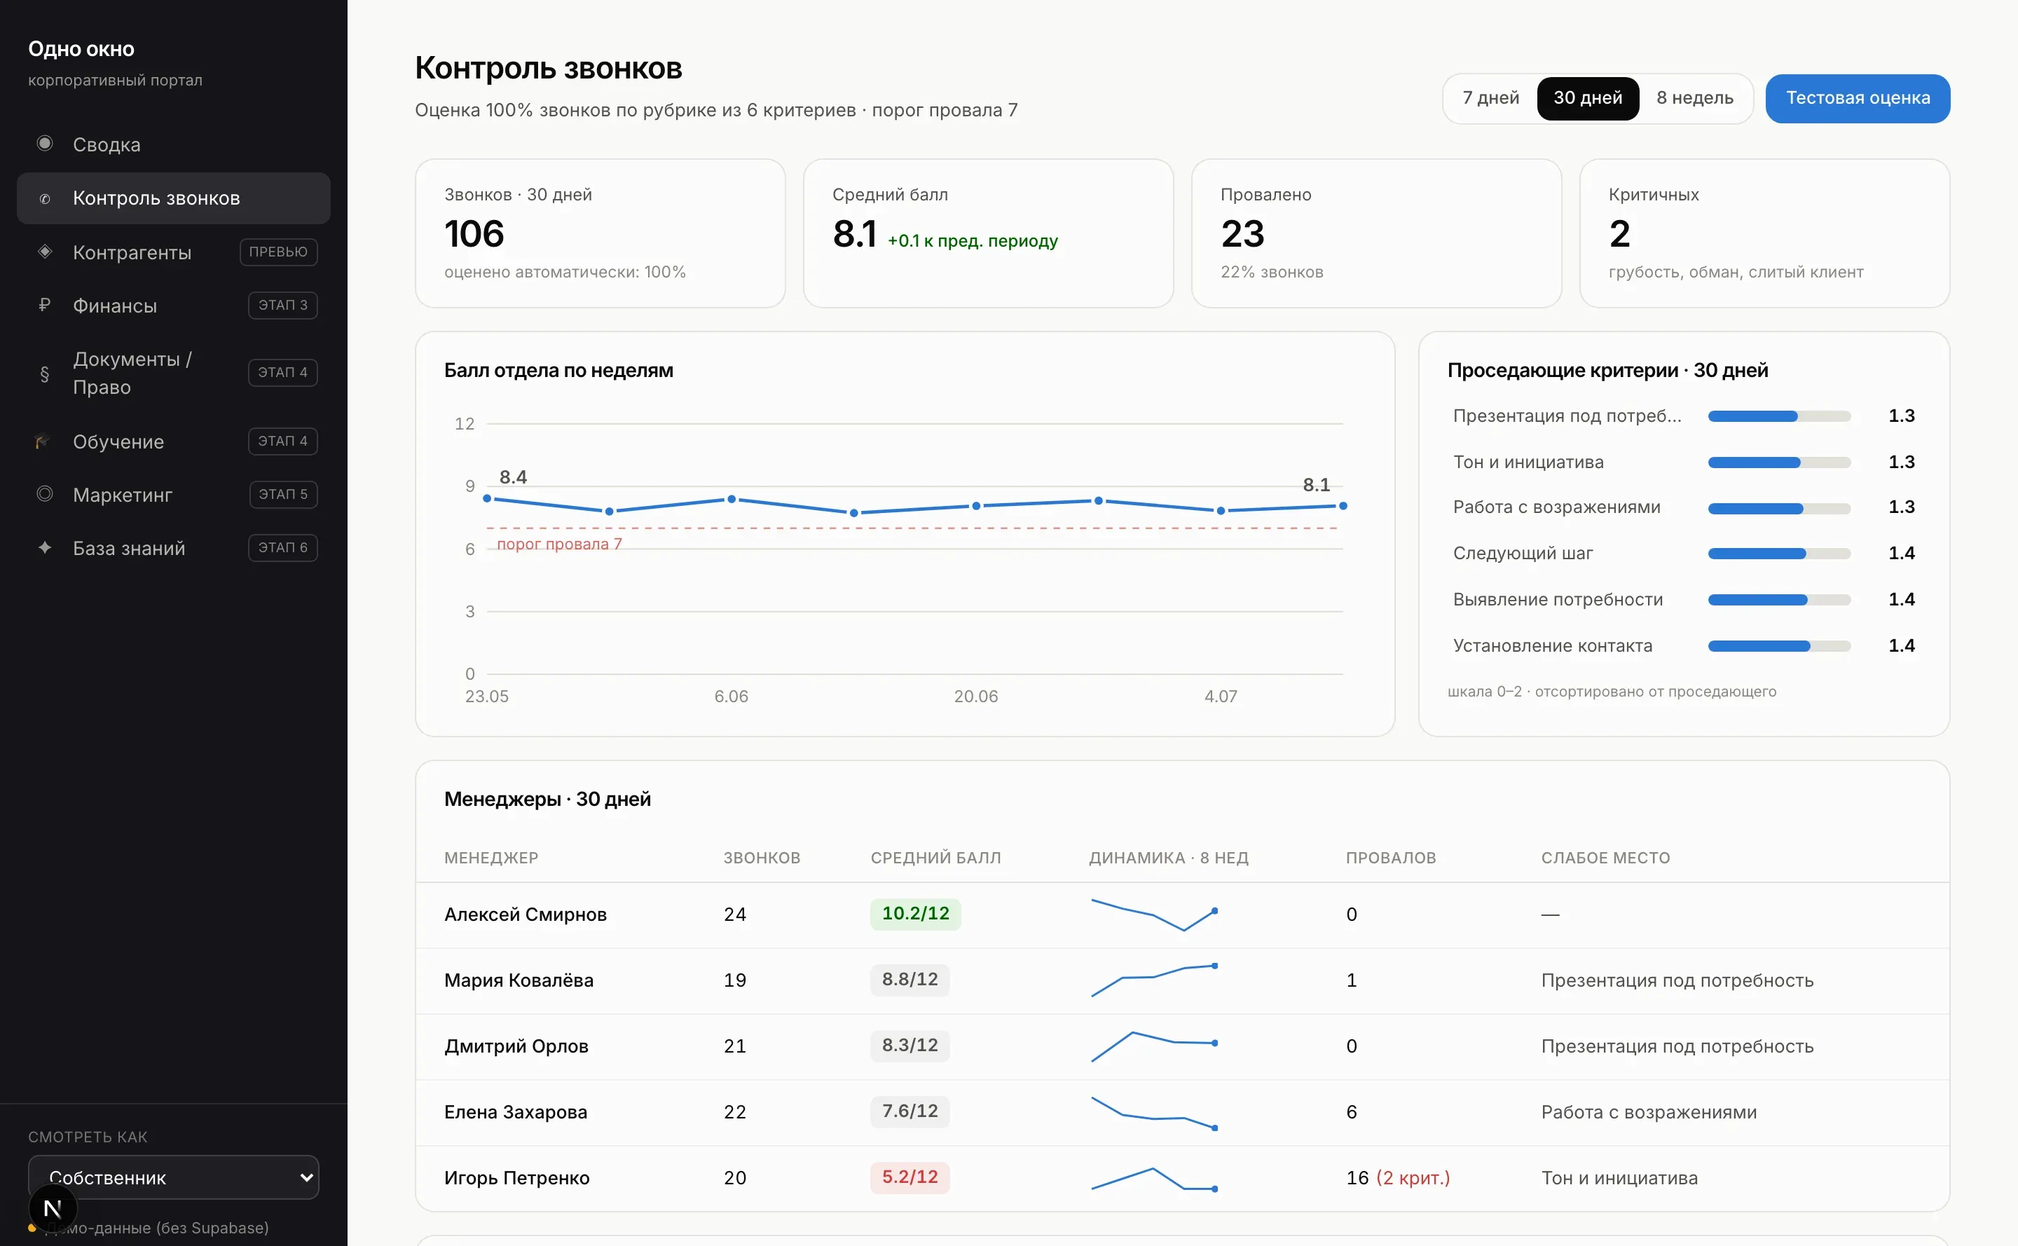
Task: Switch period to 8 недель
Action: pyautogui.click(x=1694, y=98)
